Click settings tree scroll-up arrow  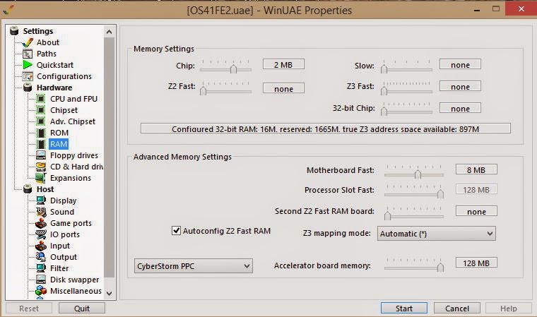click(x=110, y=32)
